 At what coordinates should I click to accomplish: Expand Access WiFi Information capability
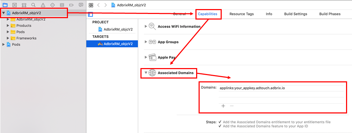tap(146, 27)
